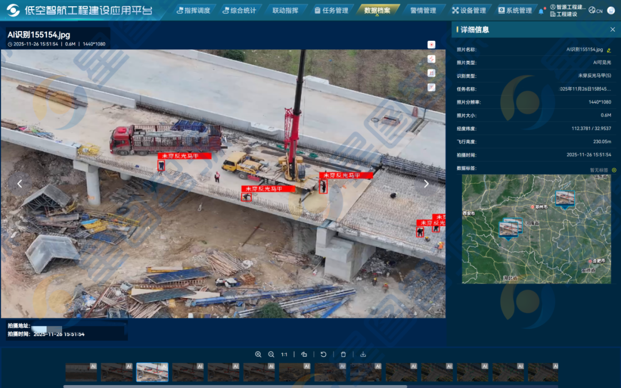
Task: Switch language using the CN globe selector
Action: [x=596, y=10]
